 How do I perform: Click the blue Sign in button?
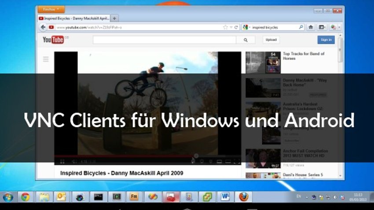click(x=326, y=40)
